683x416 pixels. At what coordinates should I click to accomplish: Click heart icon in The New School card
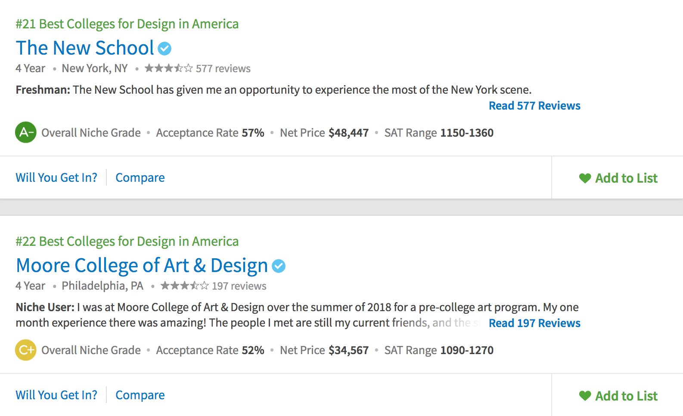(x=585, y=178)
